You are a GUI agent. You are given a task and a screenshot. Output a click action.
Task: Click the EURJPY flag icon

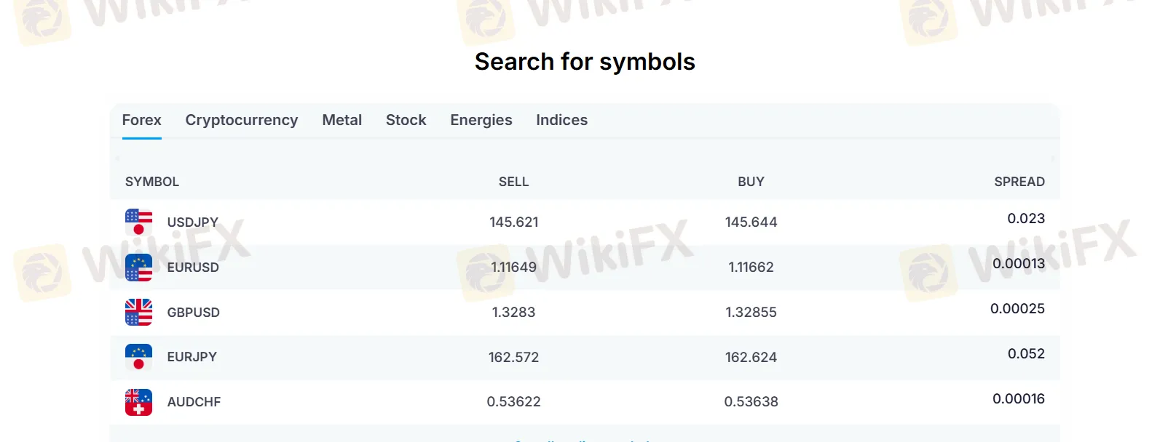coord(138,357)
